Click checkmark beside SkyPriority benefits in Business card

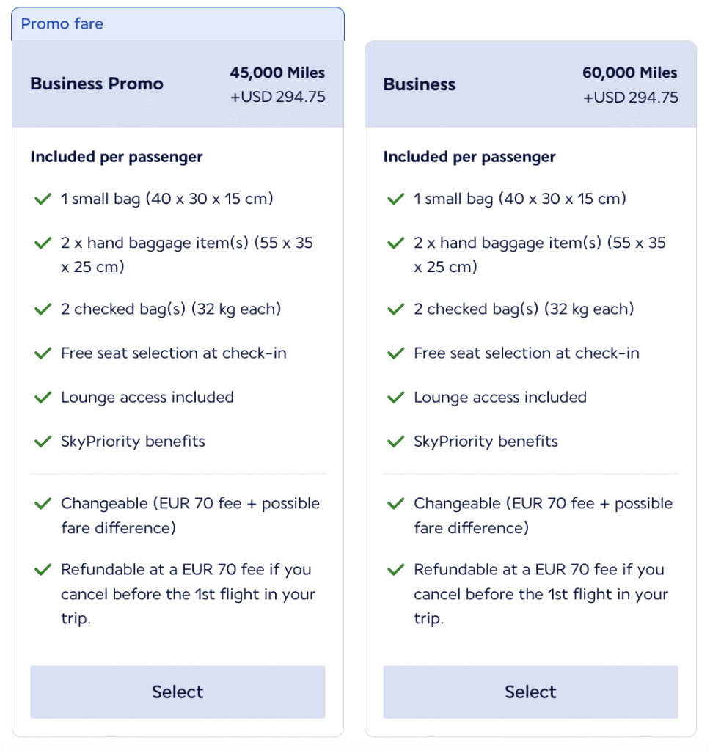(x=396, y=442)
